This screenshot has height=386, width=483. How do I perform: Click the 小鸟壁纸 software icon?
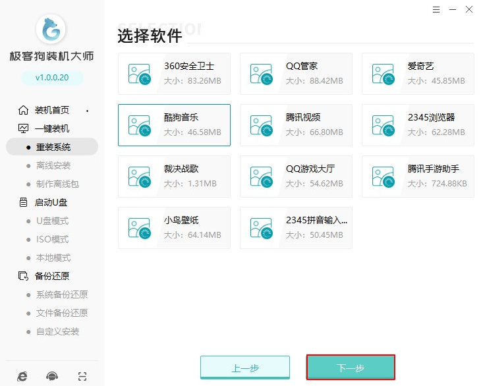point(140,228)
